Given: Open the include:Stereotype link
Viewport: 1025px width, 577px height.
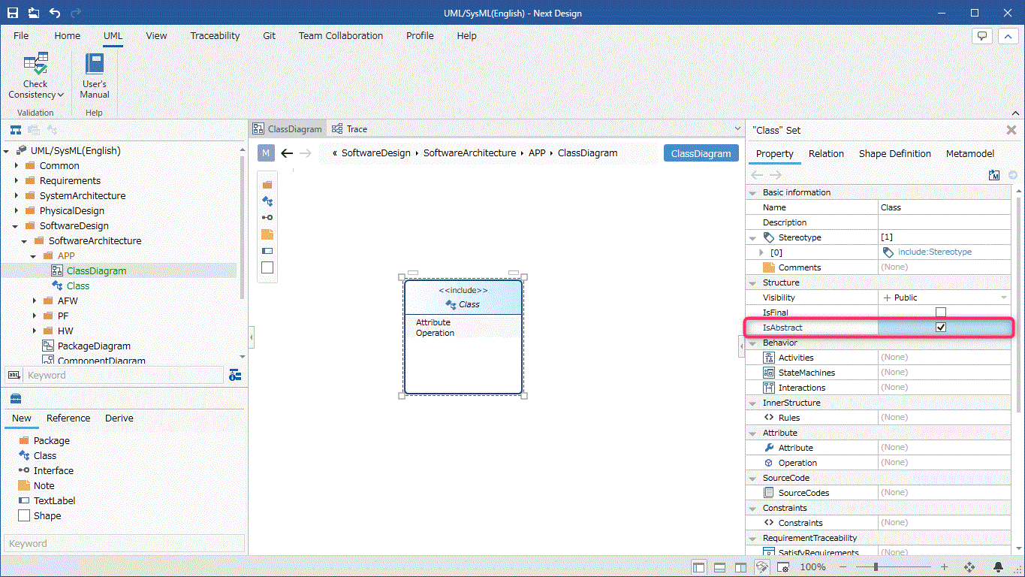Looking at the screenshot, I should pos(935,252).
